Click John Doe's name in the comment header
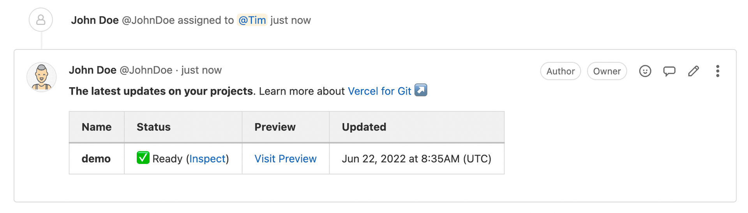This screenshot has width=748, height=213. coord(93,70)
